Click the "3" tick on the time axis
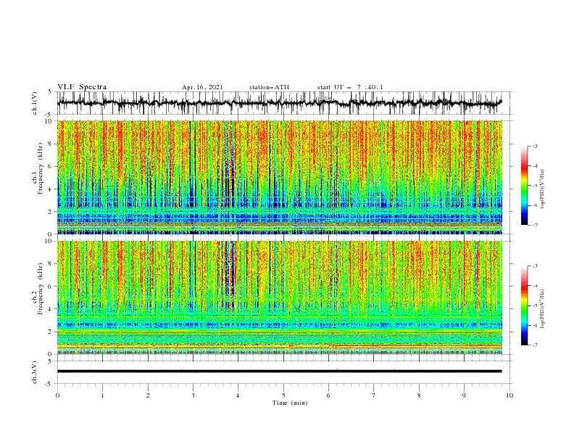574x444 pixels. (193, 395)
